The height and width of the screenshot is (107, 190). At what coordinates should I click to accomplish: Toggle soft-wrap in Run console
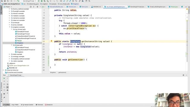point(7,84)
